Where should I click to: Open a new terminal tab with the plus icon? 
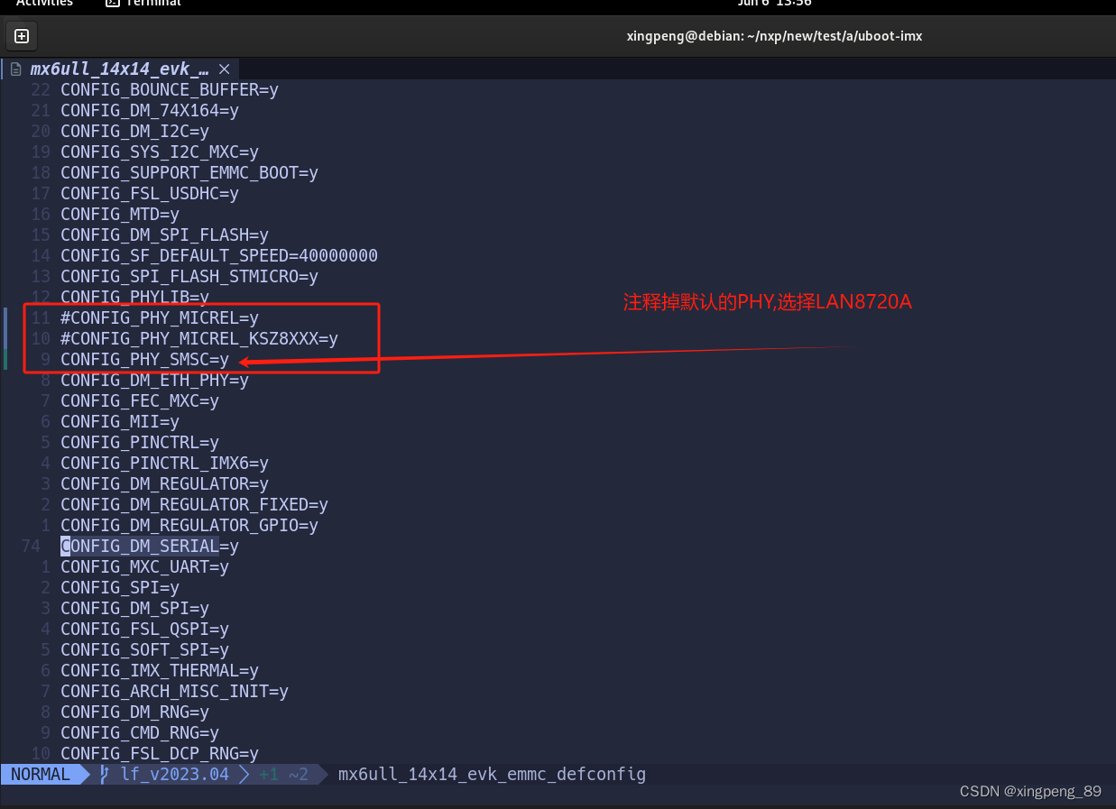point(21,36)
